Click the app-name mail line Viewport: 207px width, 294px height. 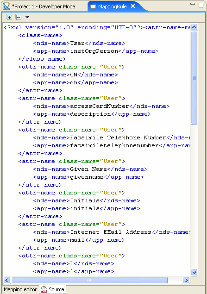click(79, 240)
